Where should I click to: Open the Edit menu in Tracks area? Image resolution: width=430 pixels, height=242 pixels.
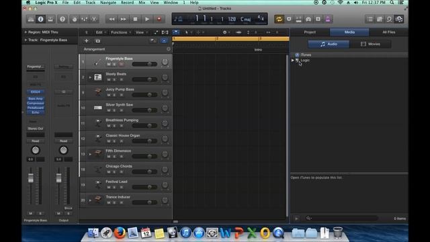pos(100,32)
